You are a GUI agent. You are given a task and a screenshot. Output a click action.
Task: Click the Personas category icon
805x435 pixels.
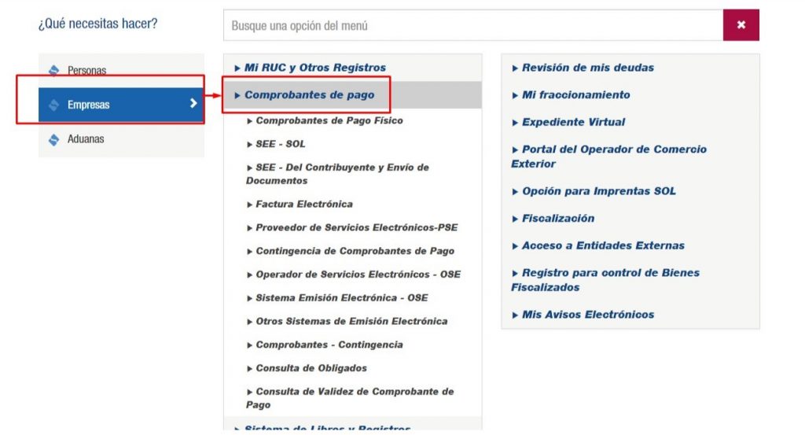[x=54, y=70]
